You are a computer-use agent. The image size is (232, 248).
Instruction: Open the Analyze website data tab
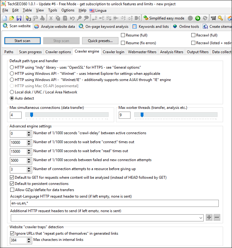55,27
